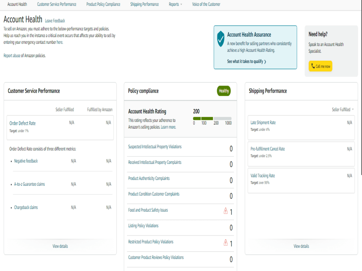Viewport: 362px width, 271px height.
Task: Open the Negative feedback metric
Action: (26, 161)
